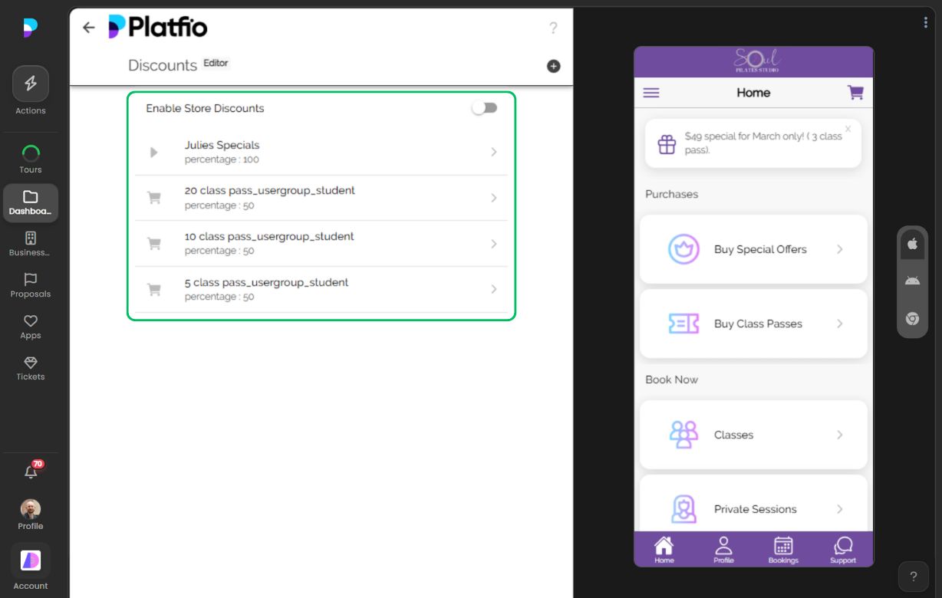This screenshot has height=598, width=942.
Task: Switch to Support tab in app preview
Action: click(842, 549)
